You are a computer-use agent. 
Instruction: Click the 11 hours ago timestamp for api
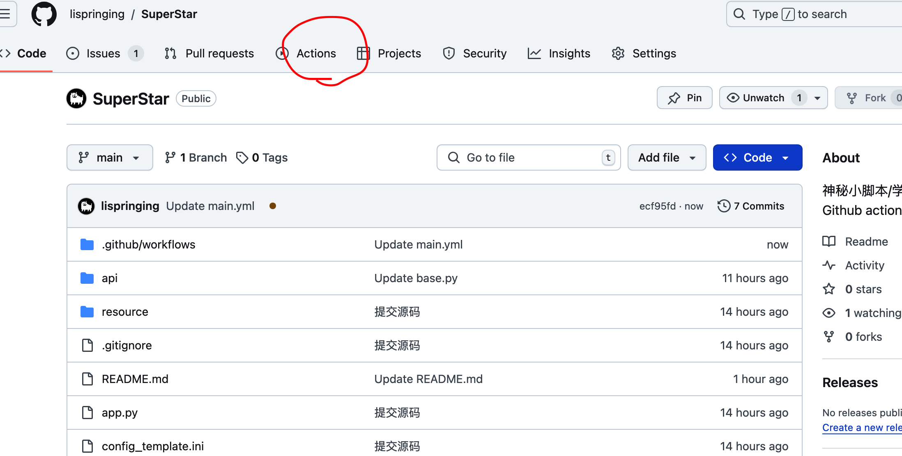pos(755,278)
